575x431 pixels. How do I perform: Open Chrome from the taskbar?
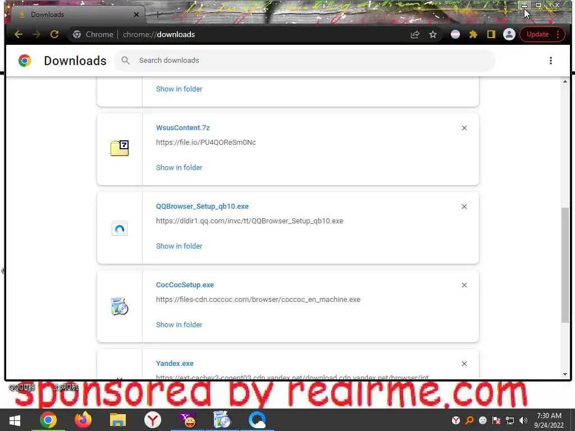(48, 420)
